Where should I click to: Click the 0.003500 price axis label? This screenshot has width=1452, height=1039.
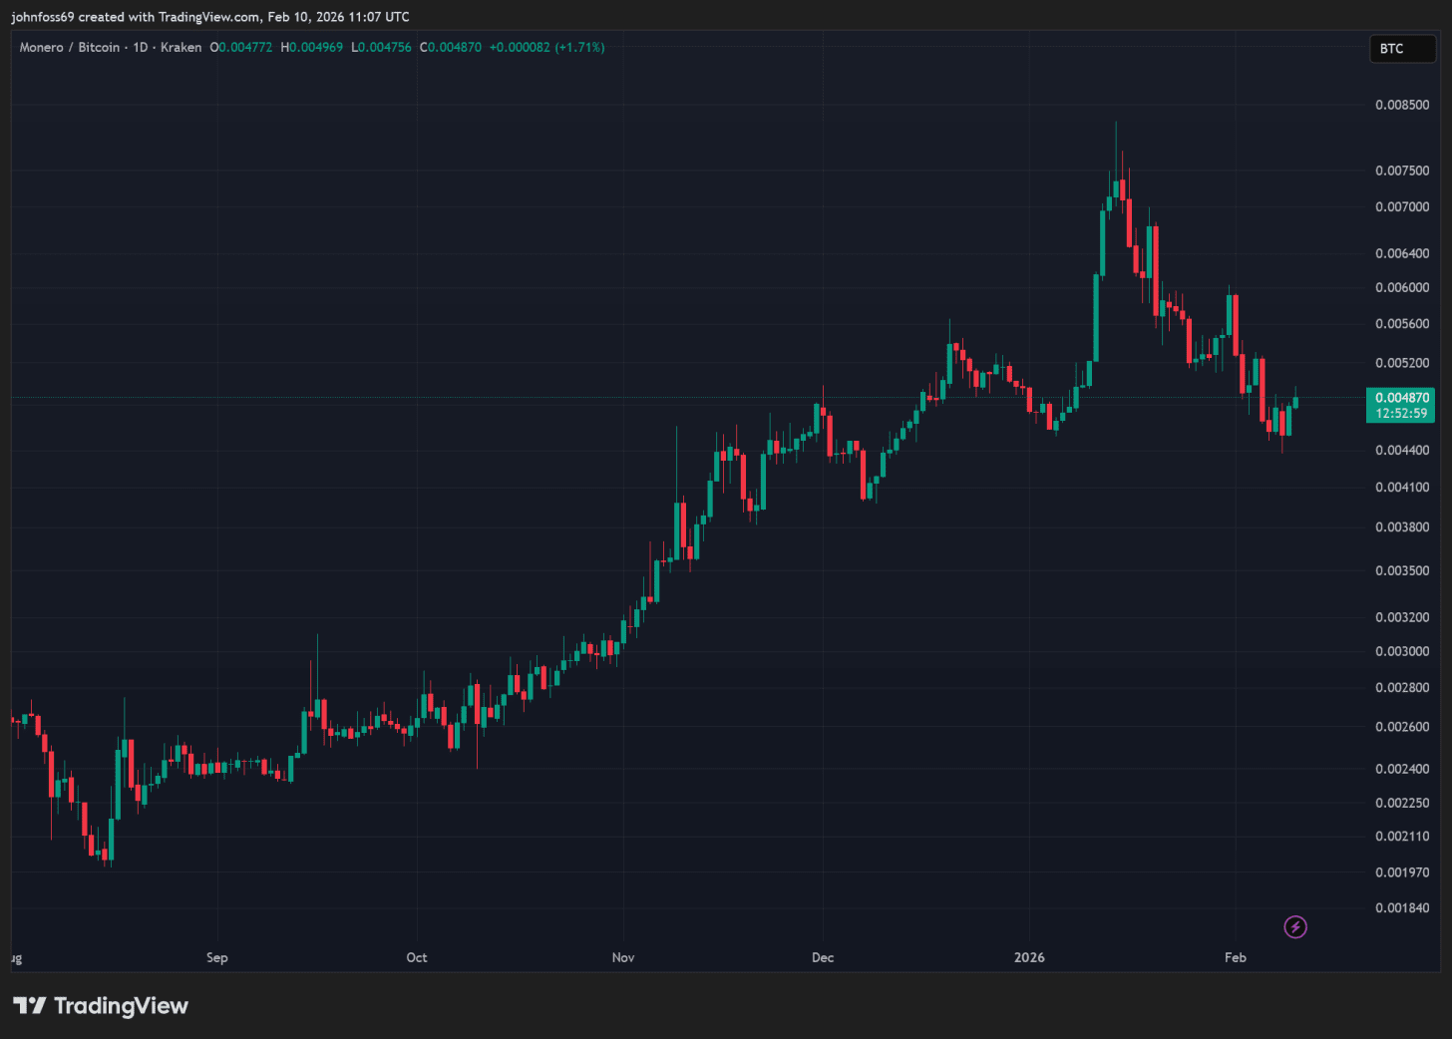(x=1402, y=570)
